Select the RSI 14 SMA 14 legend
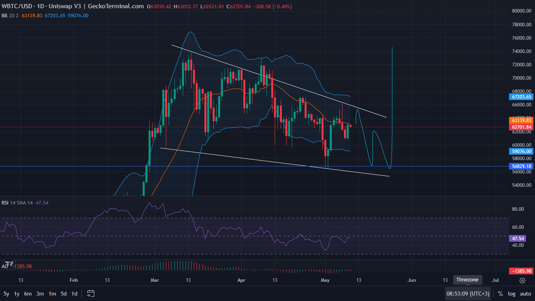This screenshot has height=301, width=535. click(17, 202)
